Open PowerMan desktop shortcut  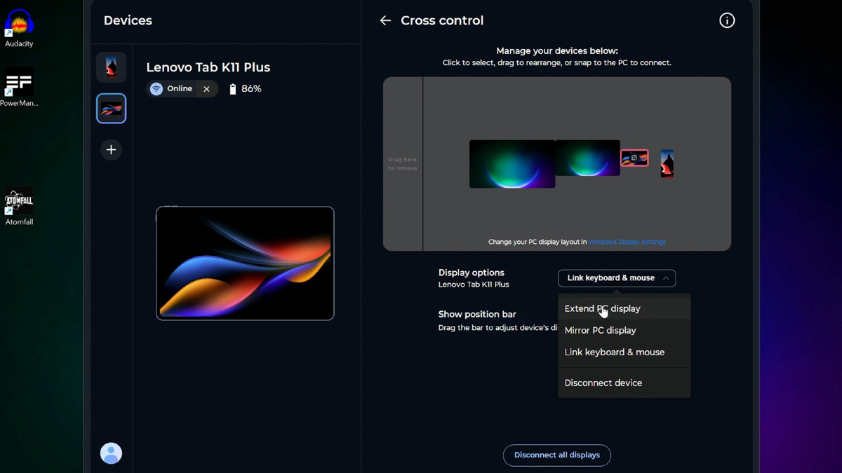[x=19, y=88]
